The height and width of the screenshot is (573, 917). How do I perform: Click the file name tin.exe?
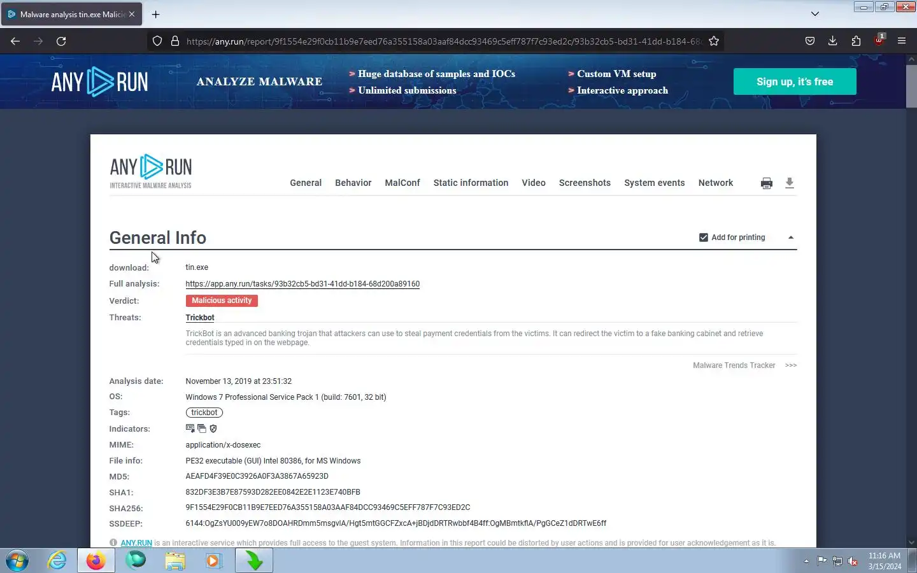[197, 267]
